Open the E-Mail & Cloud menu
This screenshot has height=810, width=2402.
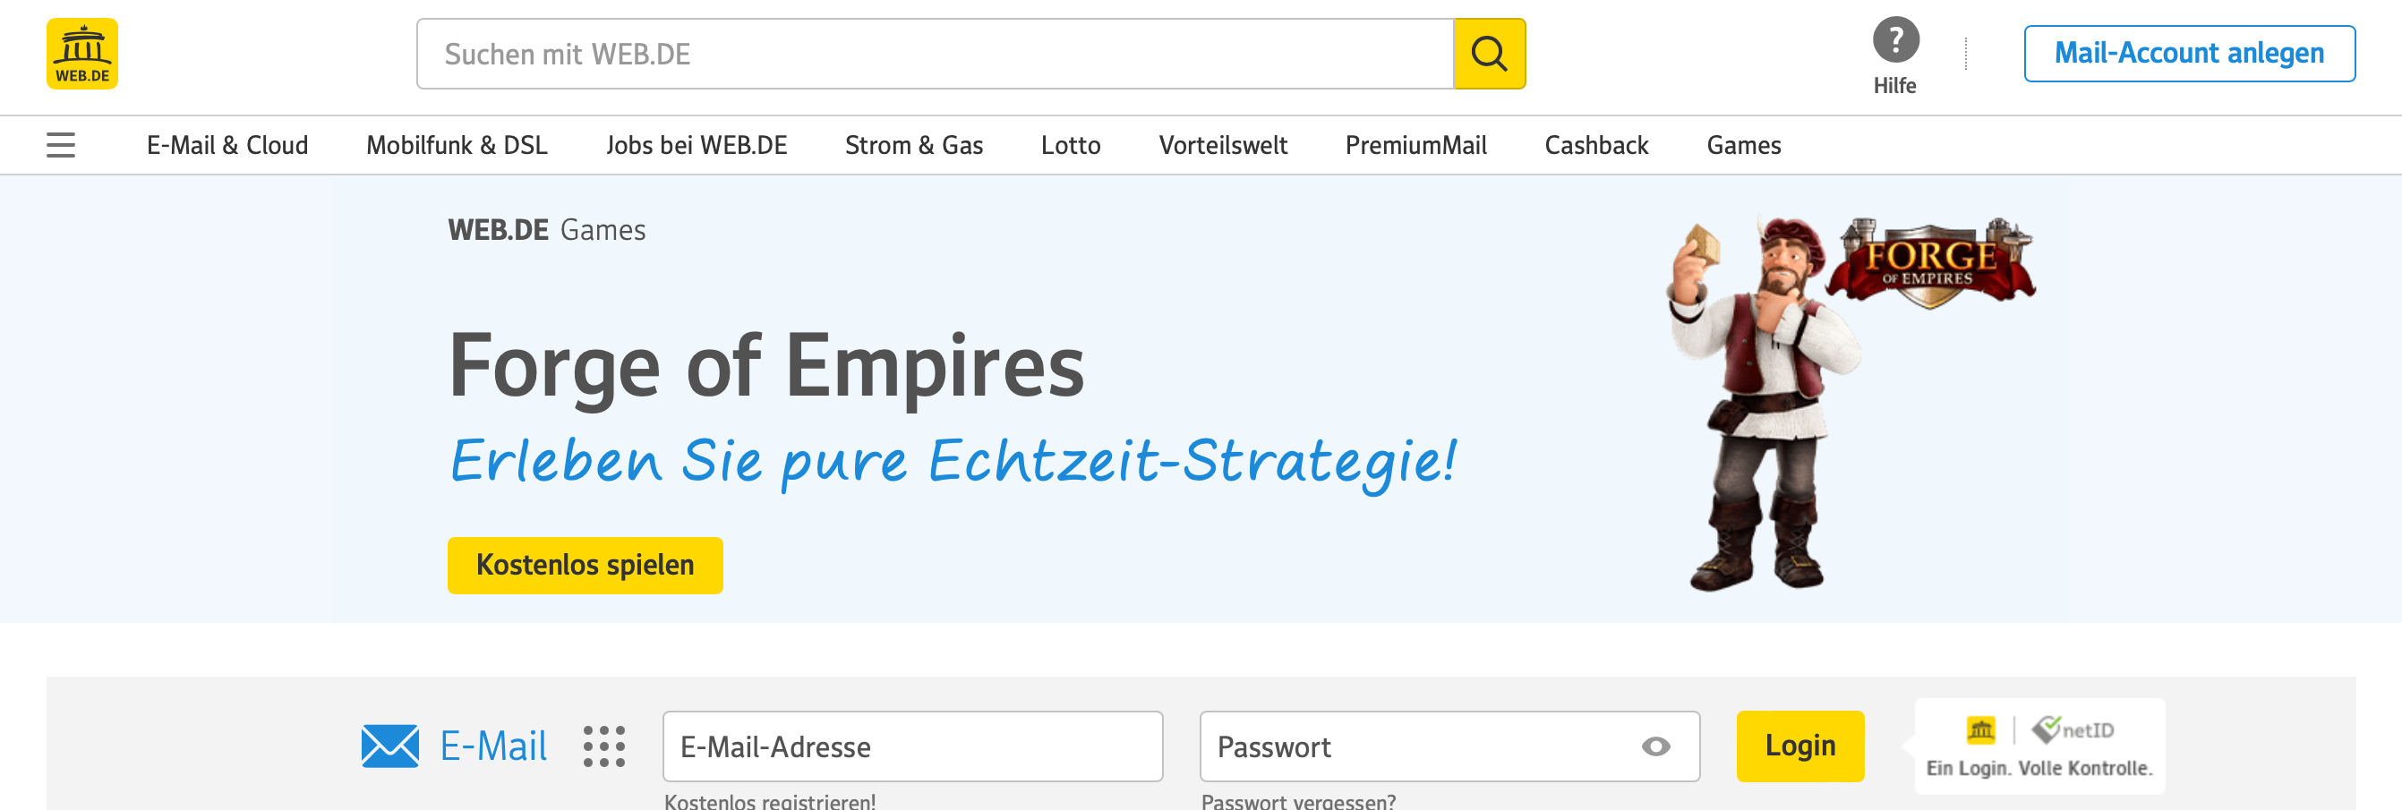[x=227, y=145]
